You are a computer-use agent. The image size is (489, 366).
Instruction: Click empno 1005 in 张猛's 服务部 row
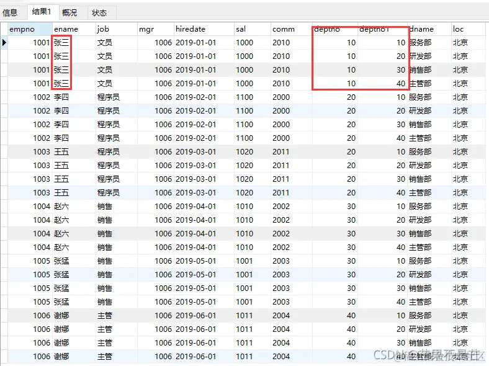[x=42, y=261]
